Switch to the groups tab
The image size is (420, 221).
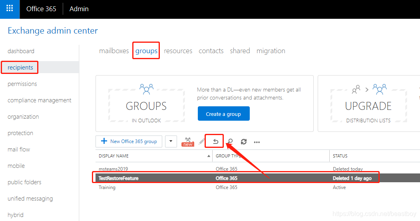pyautogui.click(x=146, y=51)
